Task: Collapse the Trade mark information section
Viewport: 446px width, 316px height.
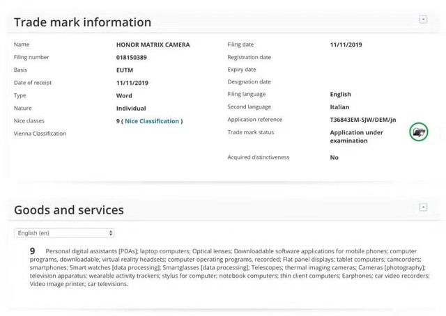Action: tap(423, 19)
